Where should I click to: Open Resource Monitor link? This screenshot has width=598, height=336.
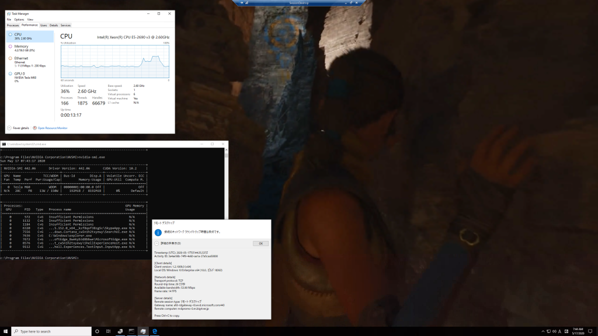(x=53, y=128)
